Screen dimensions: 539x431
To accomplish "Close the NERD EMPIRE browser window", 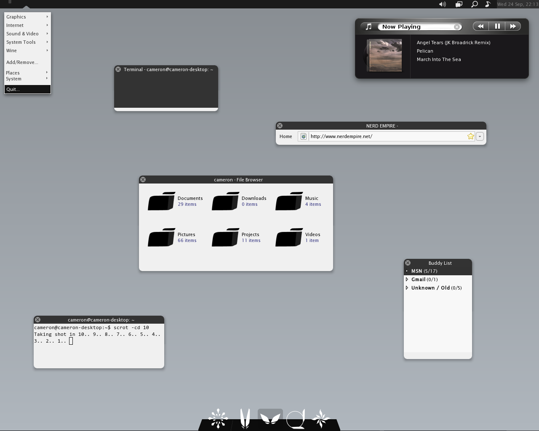I will (280, 126).
